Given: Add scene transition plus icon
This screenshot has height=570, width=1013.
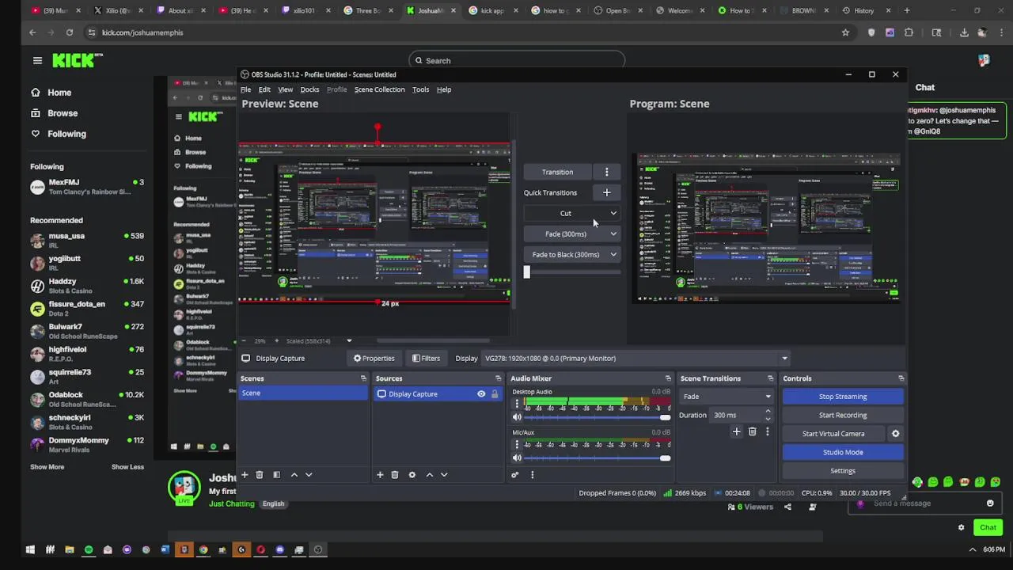Looking at the screenshot, I should [736, 432].
